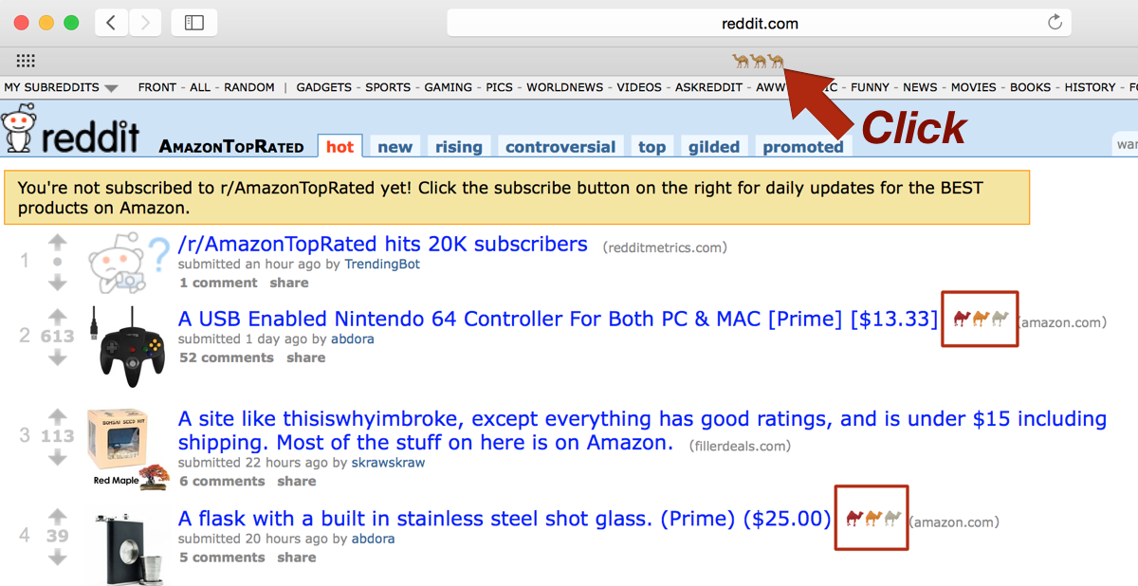Open '52 comments' on the controller post
Screen dimensions: 1138x586
(227, 357)
